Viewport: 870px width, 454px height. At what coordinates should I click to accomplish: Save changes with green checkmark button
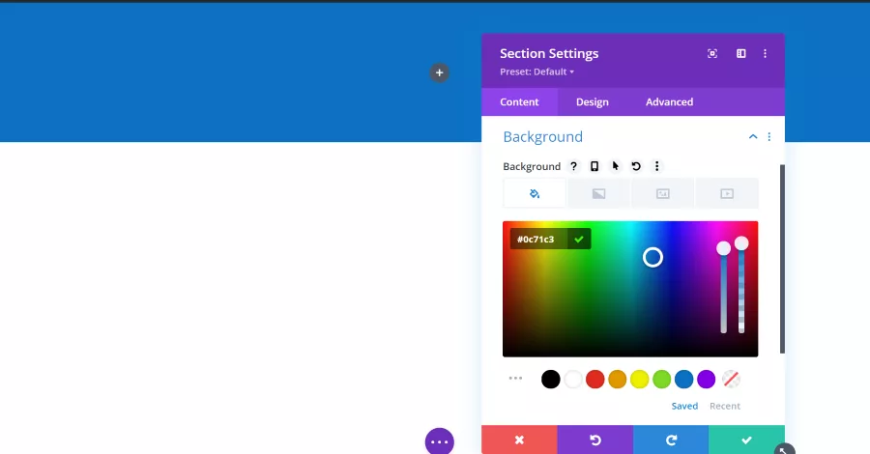747,440
